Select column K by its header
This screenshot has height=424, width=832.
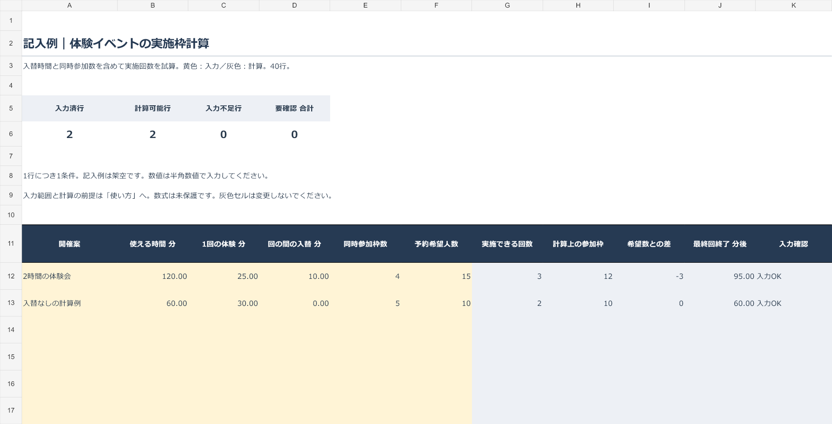click(x=794, y=5)
